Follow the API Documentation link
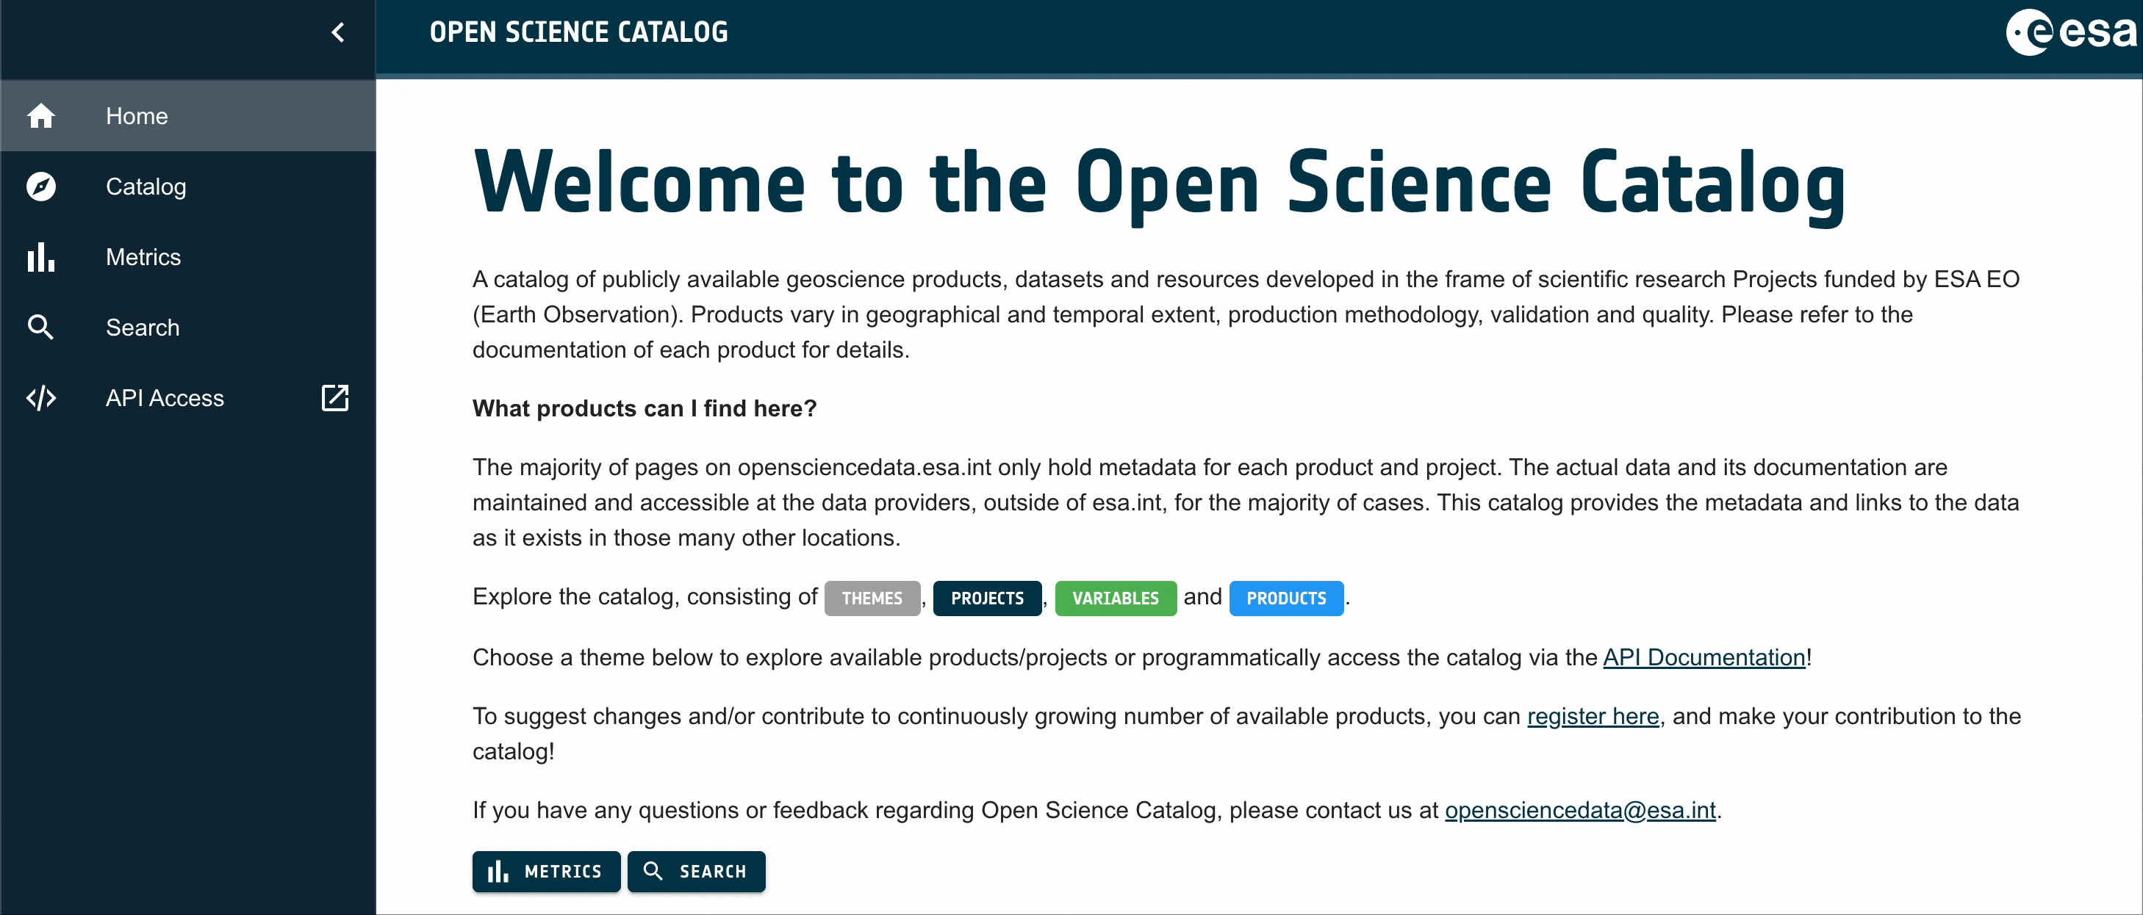 coord(1703,657)
